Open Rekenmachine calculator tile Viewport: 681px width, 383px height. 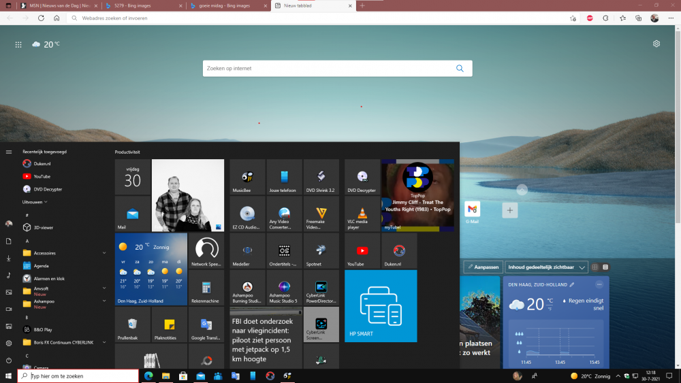206,288
